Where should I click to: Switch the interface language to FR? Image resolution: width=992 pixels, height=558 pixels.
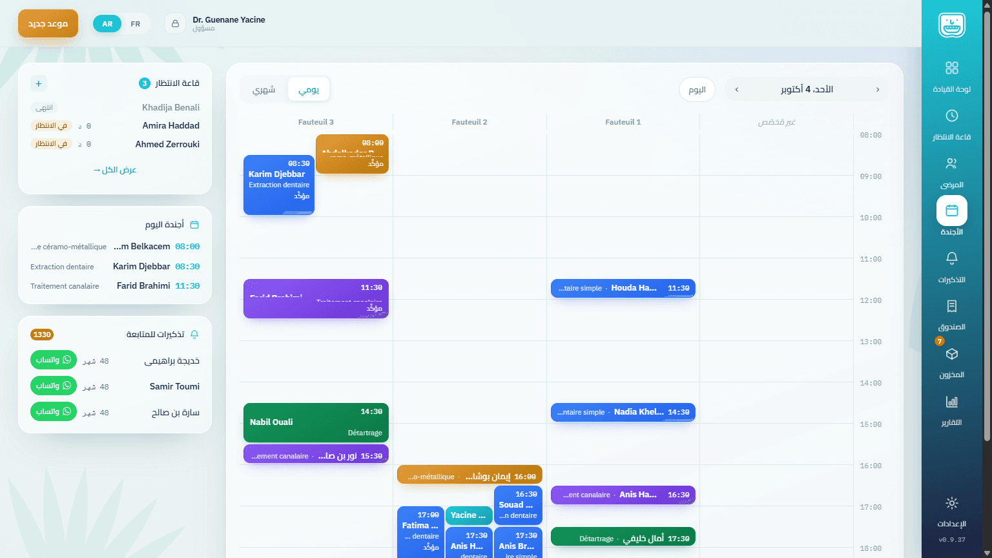coord(136,24)
